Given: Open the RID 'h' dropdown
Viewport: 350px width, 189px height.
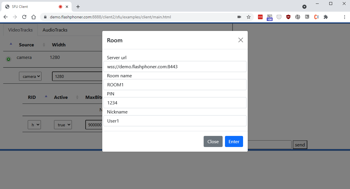Looking at the screenshot, I should 34,125.
